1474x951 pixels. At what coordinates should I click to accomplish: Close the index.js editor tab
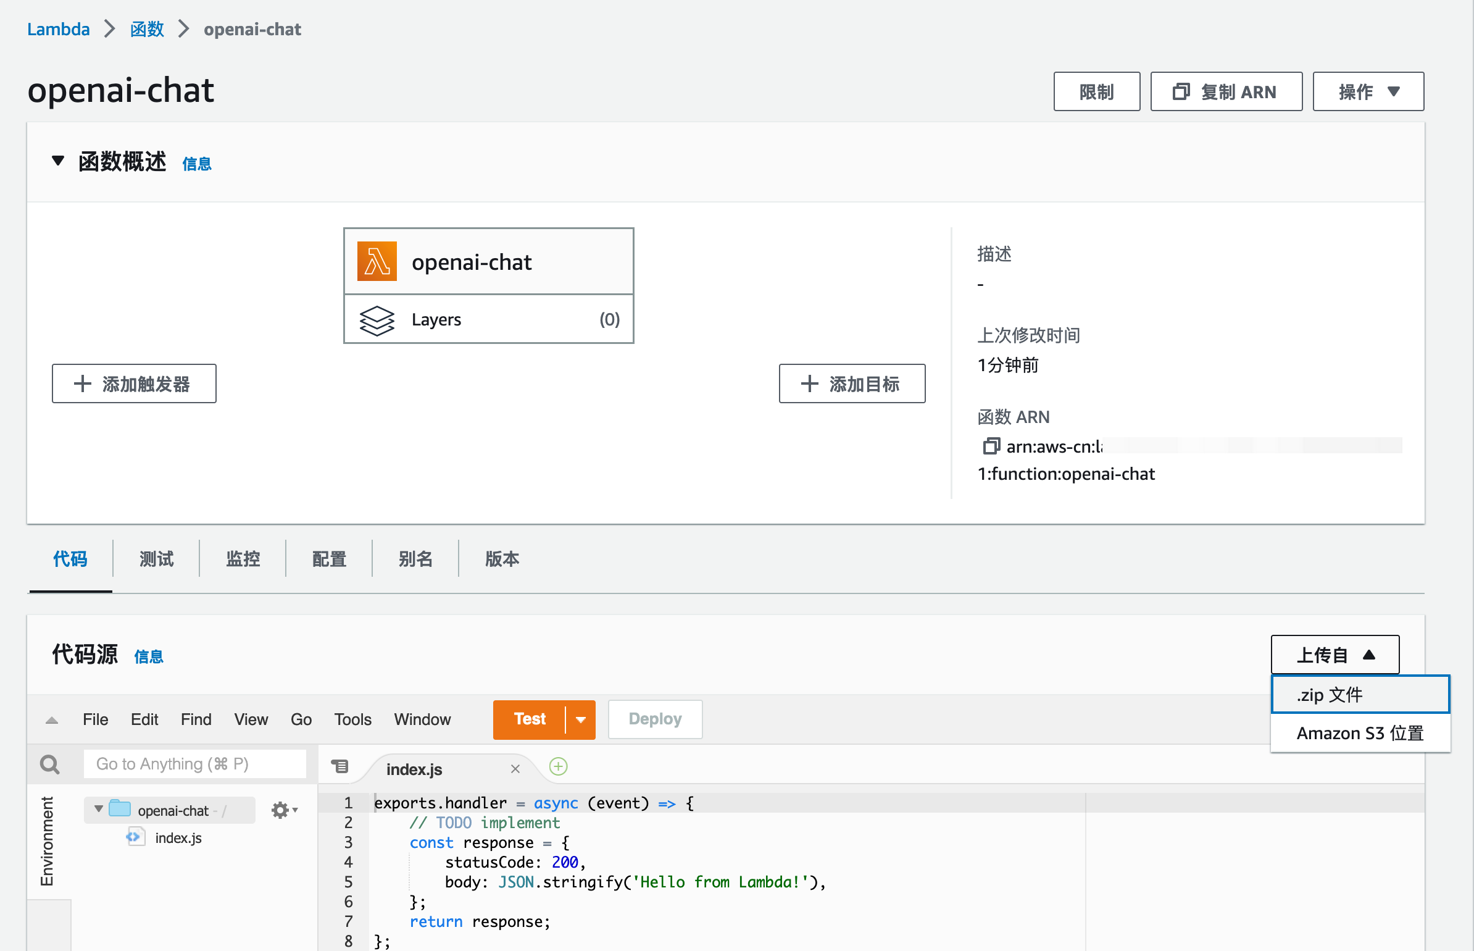pos(515,769)
